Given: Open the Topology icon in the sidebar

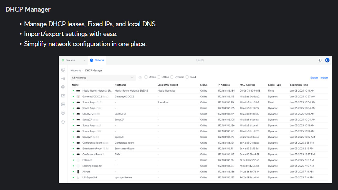Looking at the screenshot, I should [63, 79].
